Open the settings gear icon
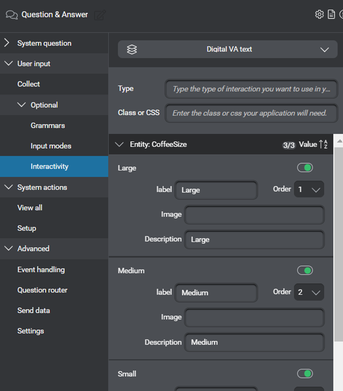Viewport: 343px width, 391px height. click(319, 14)
